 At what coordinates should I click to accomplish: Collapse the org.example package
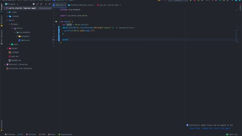coord(15,32)
